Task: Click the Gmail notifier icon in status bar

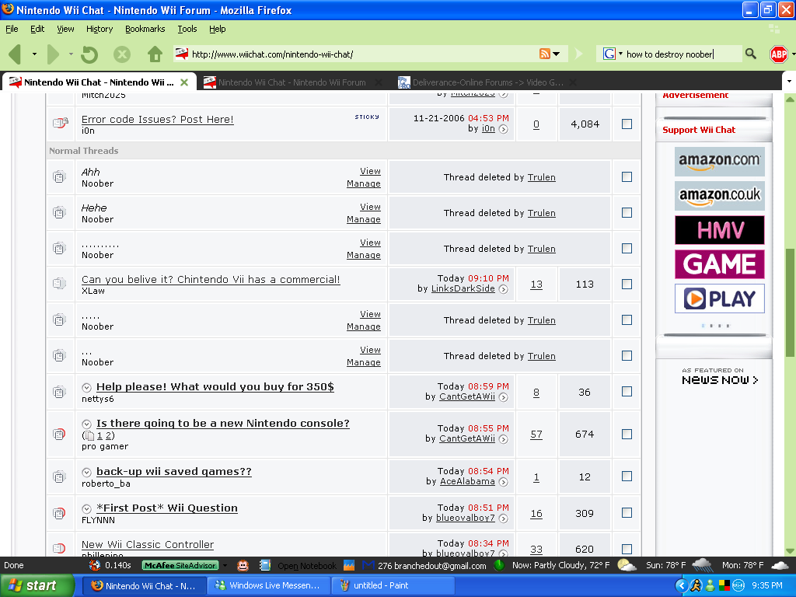Action: 368,565
